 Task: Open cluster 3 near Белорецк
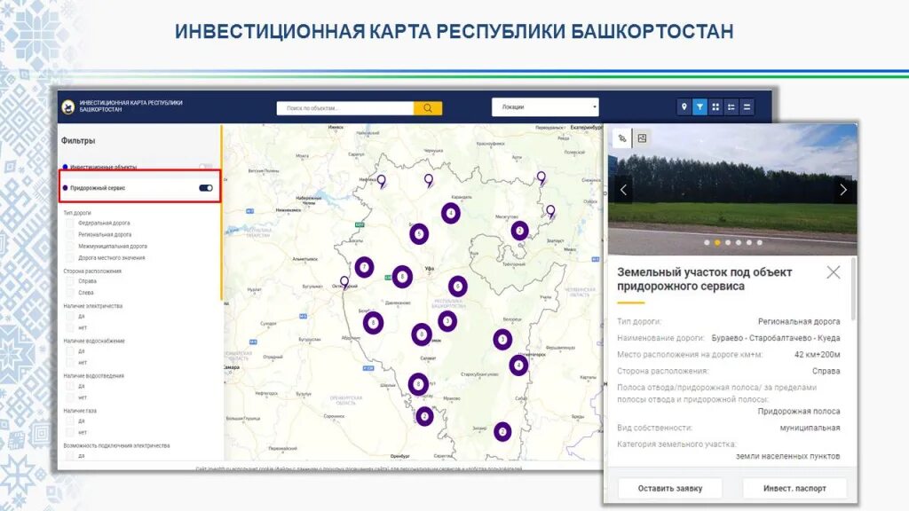502,340
